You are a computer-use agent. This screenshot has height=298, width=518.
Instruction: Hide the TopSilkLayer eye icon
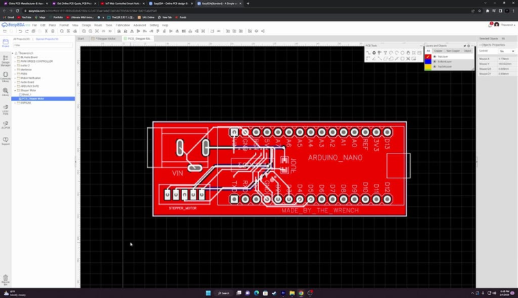coord(435,66)
